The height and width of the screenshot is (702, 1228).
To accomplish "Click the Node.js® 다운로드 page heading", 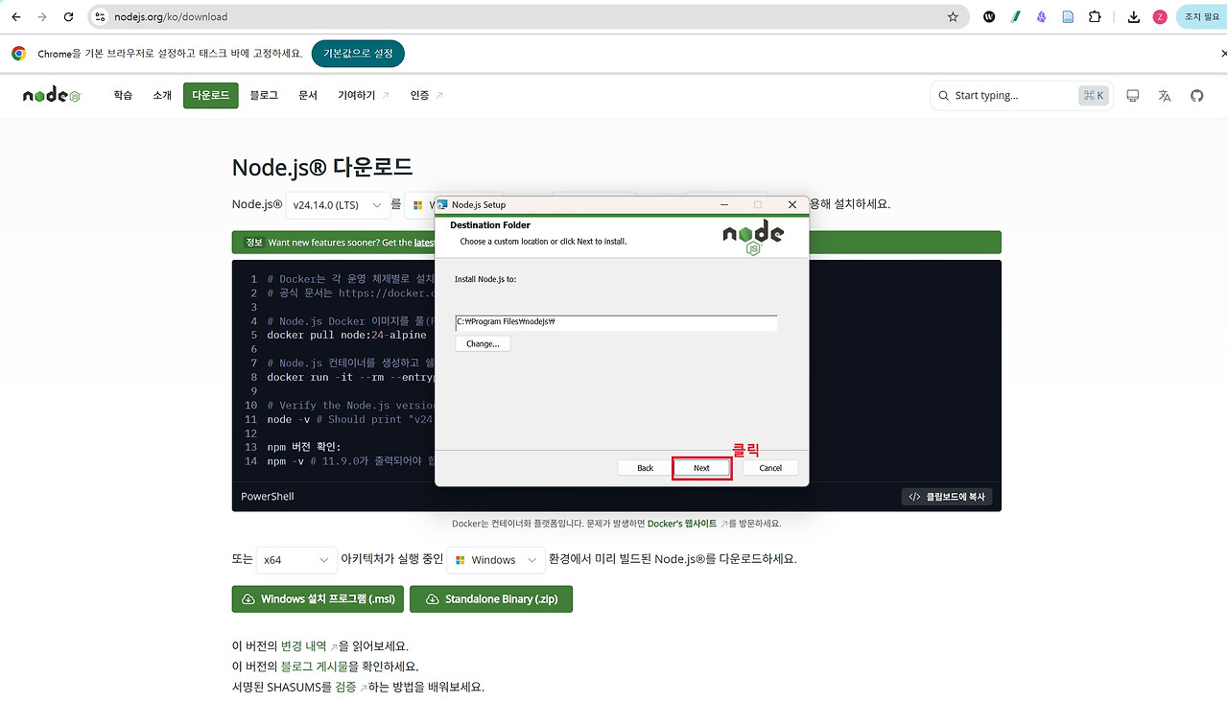I will click(x=322, y=167).
